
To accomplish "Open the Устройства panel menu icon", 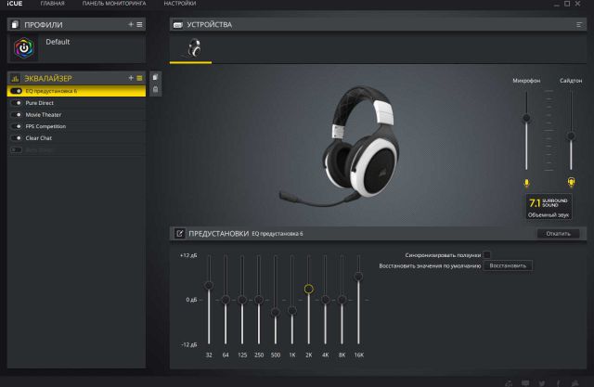I will tap(579, 24).
